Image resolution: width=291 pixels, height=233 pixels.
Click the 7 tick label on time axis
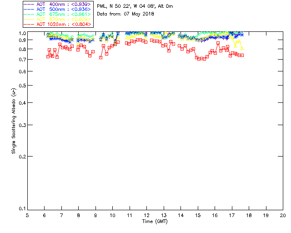(61, 215)
